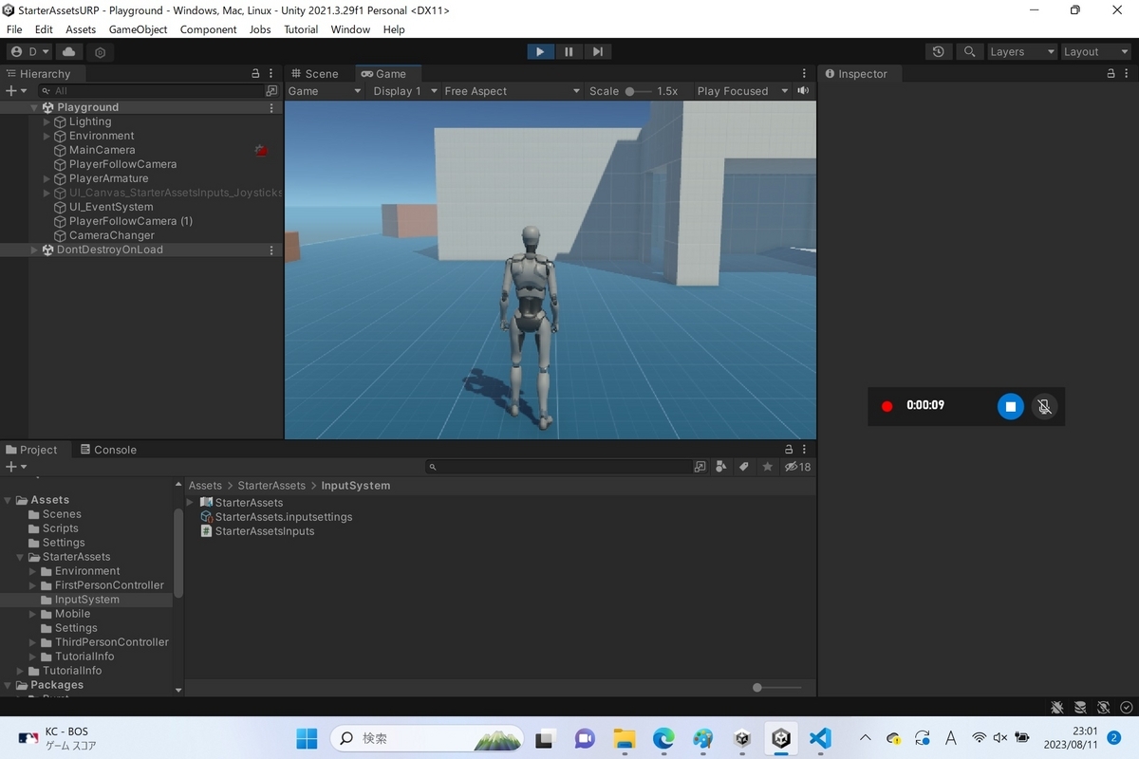
Task: Open the version control icon beside the cloud
Action: click(100, 53)
